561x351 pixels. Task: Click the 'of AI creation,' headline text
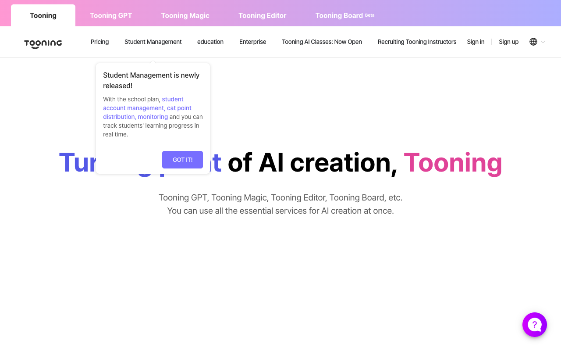pyautogui.click(x=312, y=163)
